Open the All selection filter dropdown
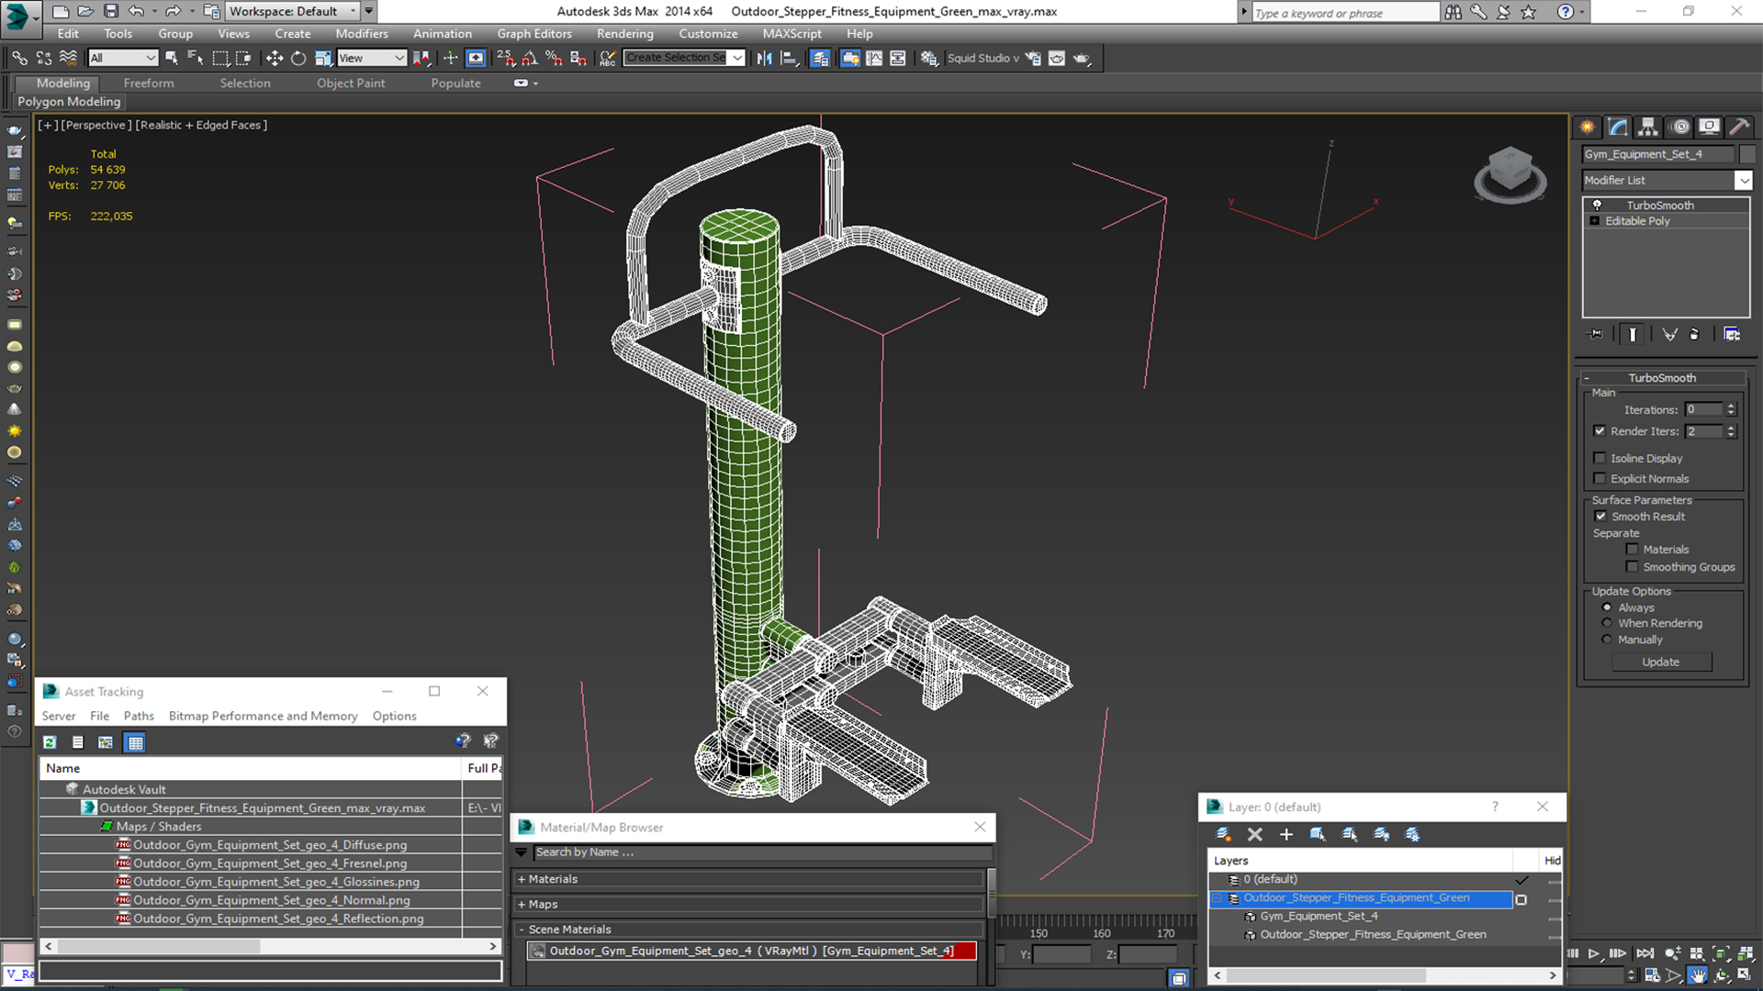Image resolution: width=1763 pixels, height=991 pixels. [x=123, y=58]
